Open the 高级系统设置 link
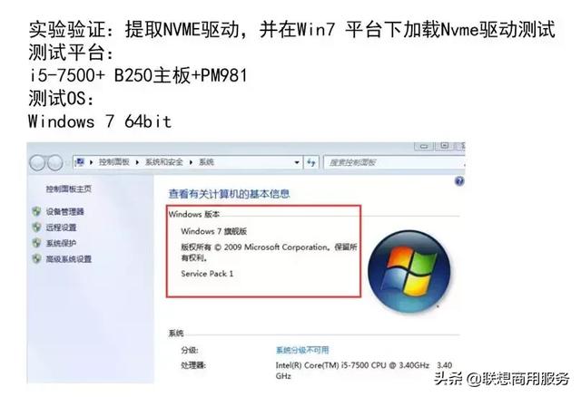The width and height of the screenshot is (581, 397). pyautogui.click(x=69, y=259)
